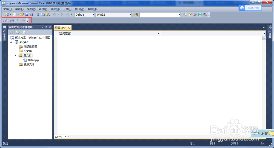This screenshot has height=148, width=274.
Task: Click inside the code editor area
Action: (x=160, y=85)
